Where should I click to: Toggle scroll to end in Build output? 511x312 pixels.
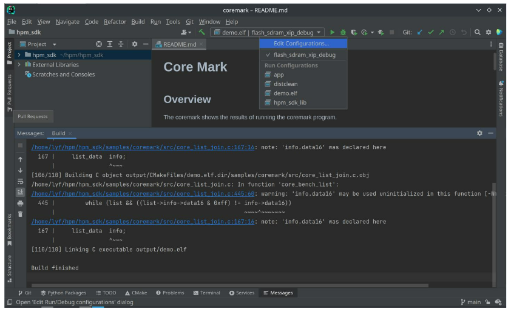20,192
